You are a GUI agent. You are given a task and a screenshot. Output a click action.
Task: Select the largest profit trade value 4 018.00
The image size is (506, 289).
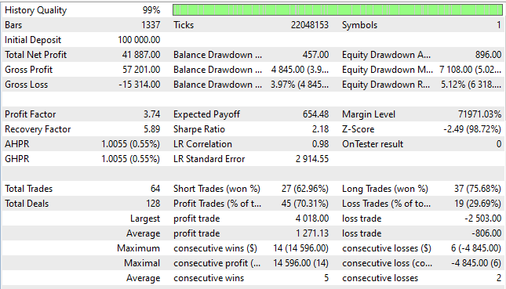coord(312,218)
